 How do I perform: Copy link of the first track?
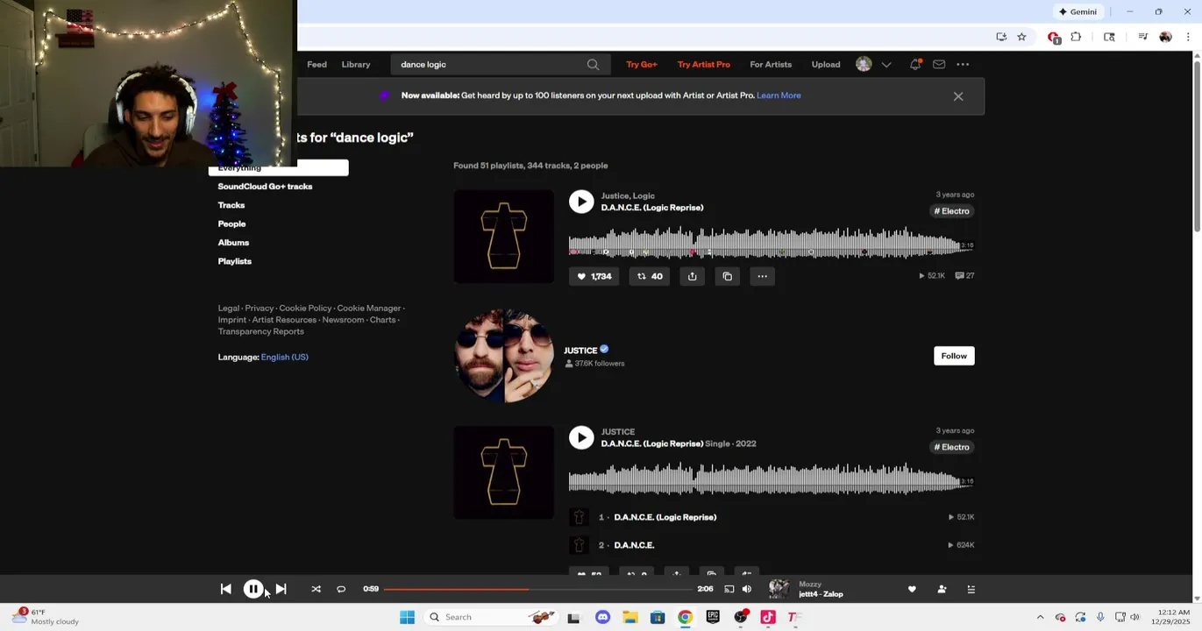[727, 276]
